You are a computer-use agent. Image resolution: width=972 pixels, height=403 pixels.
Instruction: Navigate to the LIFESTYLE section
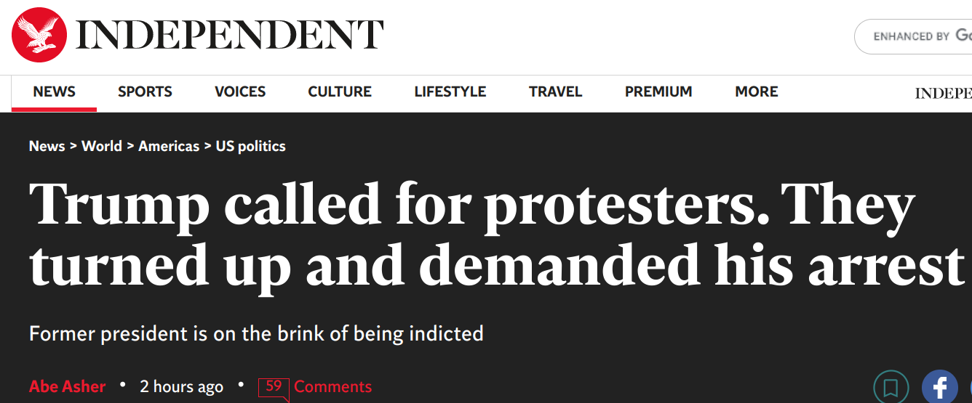click(450, 91)
